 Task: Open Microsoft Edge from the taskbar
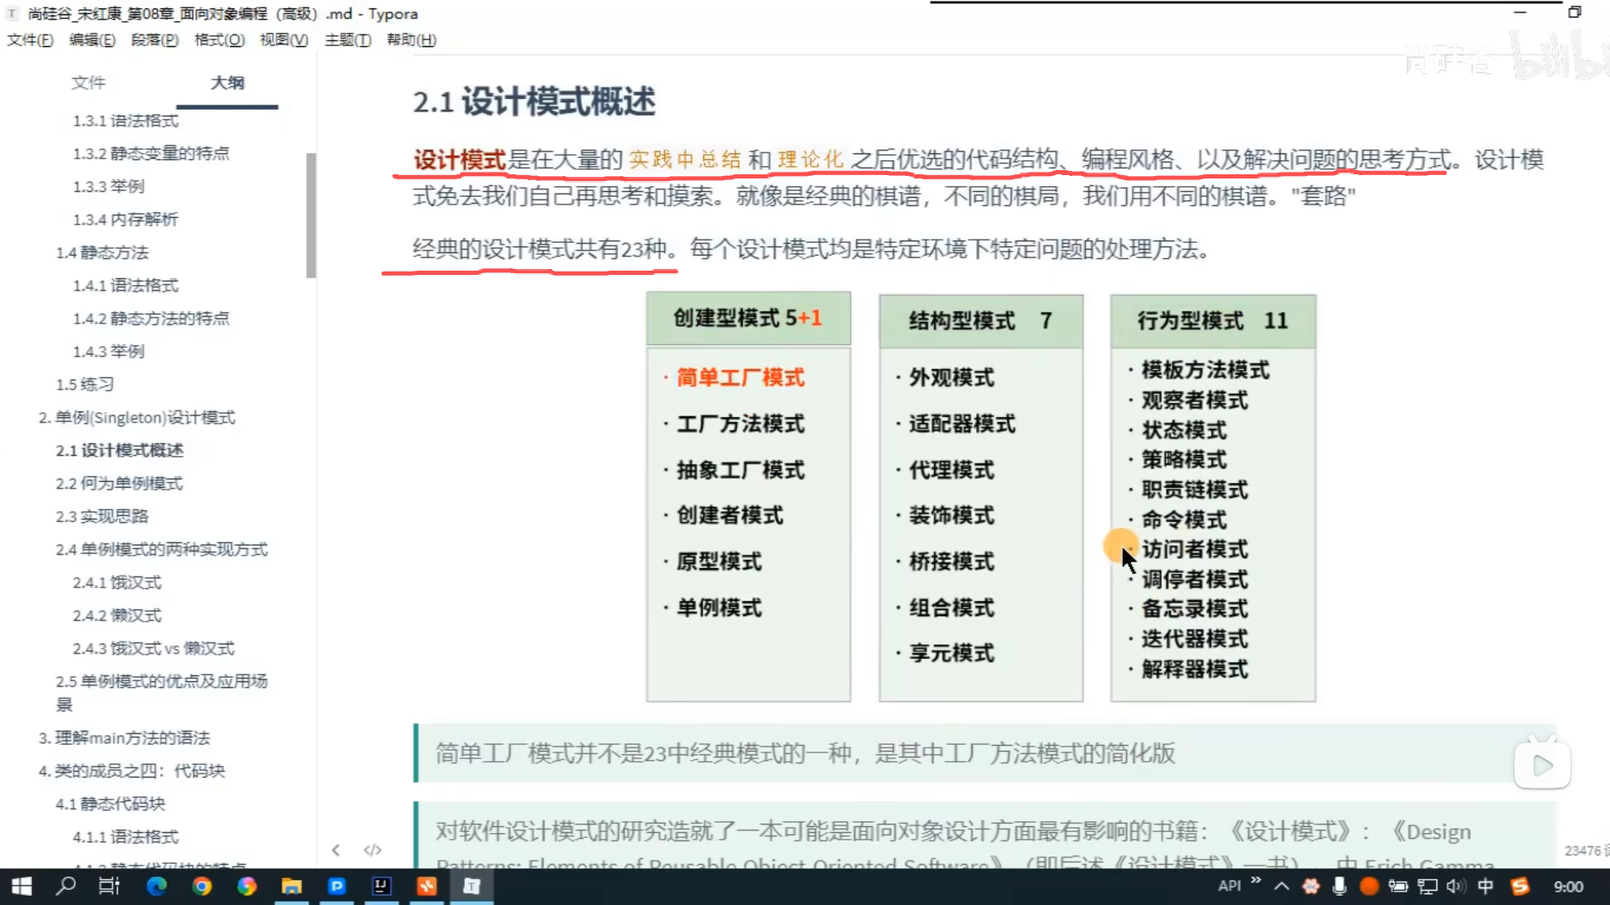(157, 886)
